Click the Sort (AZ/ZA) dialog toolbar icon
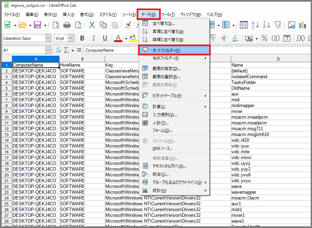The height and width of the screenshot is (228, 312). (x=244, y=25)
